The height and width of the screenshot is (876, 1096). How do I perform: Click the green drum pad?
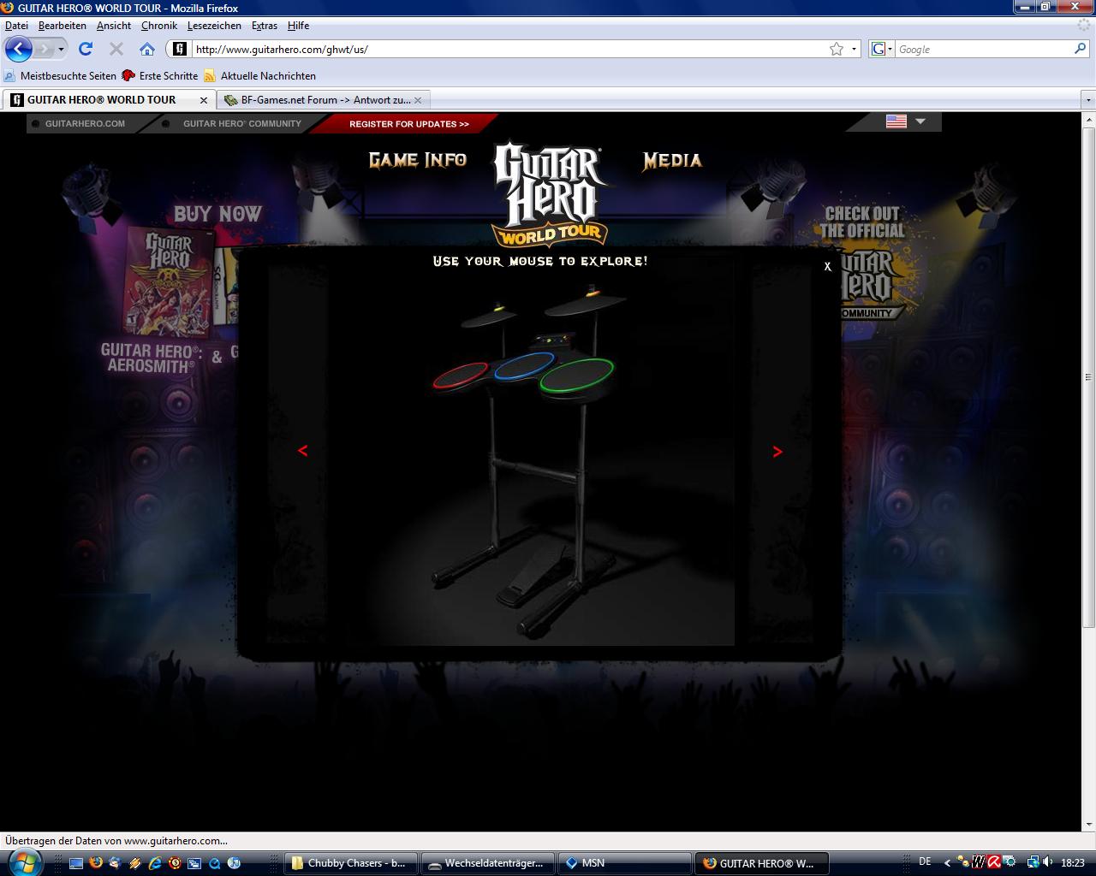(x=577, y=375)
